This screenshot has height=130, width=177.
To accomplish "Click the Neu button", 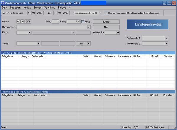I will 106,27.
